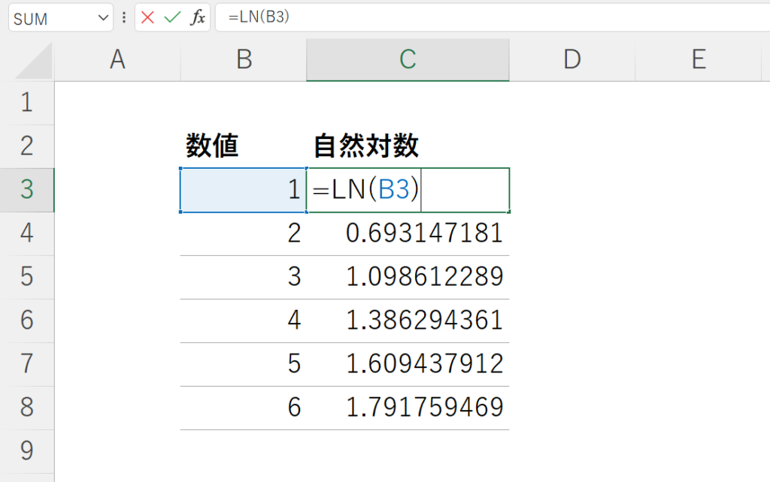Select column C header

click(x=408, y=60)
